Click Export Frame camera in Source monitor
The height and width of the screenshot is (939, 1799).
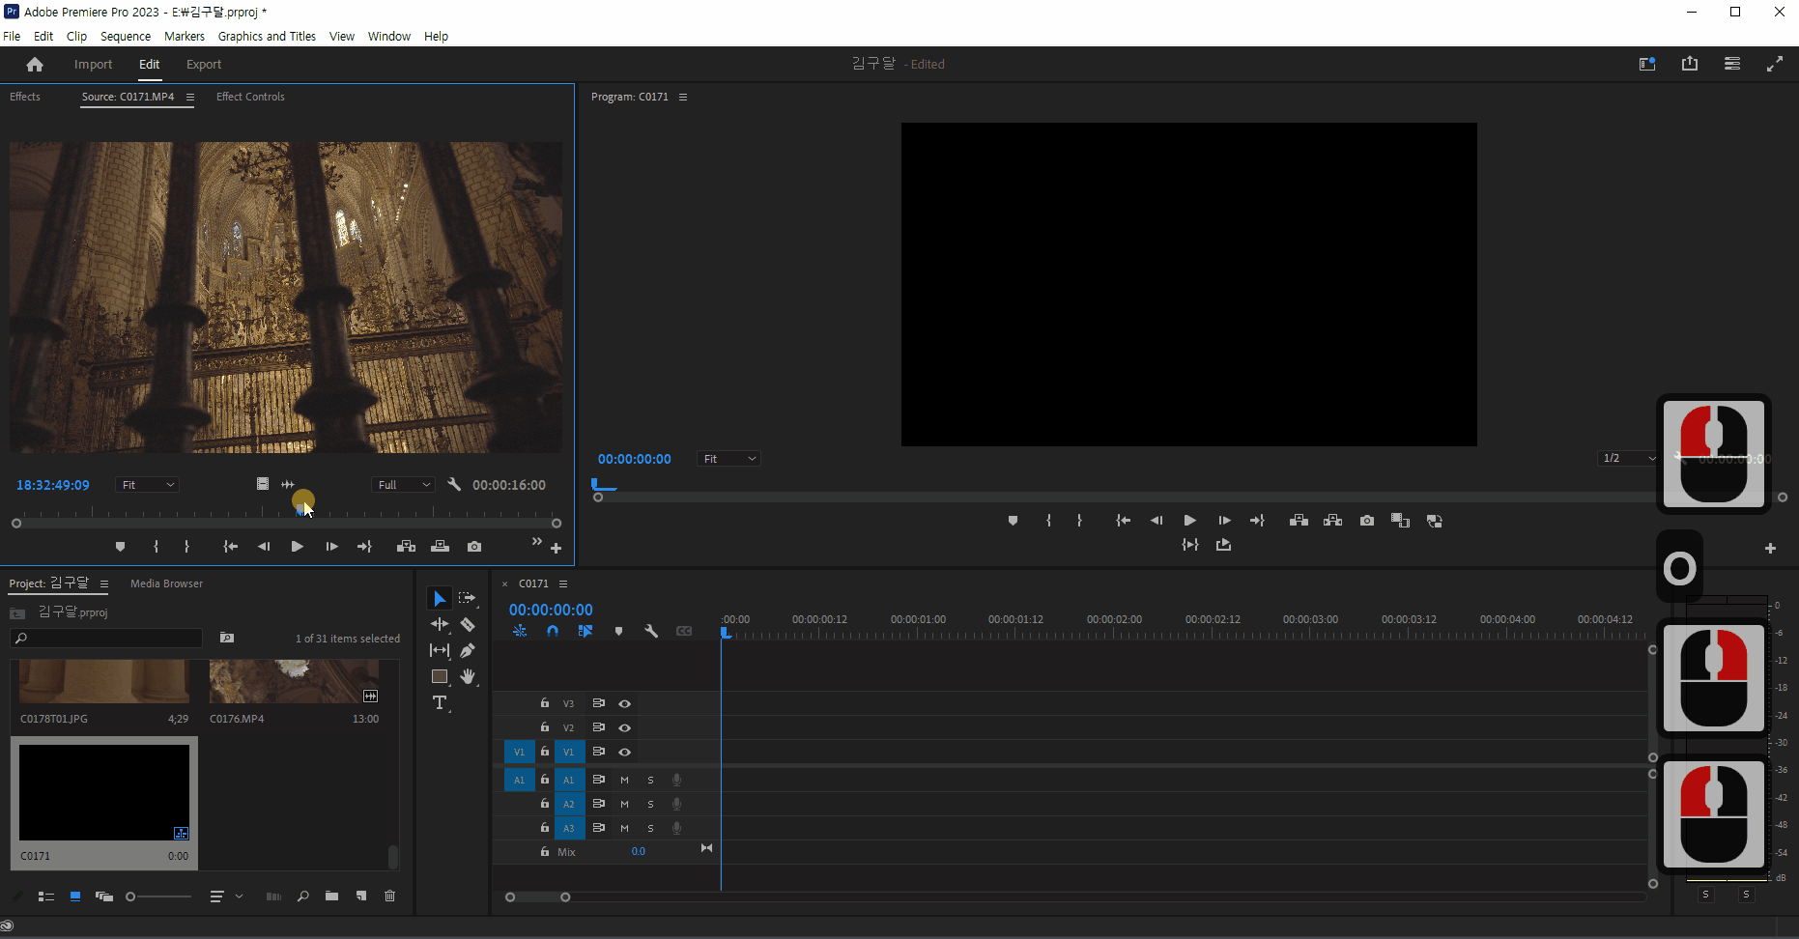coord(474,547)
